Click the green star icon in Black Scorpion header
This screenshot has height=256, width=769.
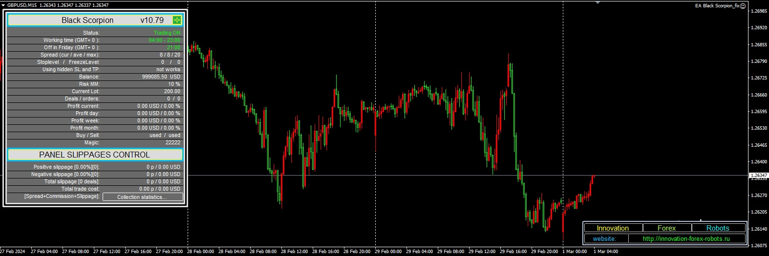click(x=177, y=20)
